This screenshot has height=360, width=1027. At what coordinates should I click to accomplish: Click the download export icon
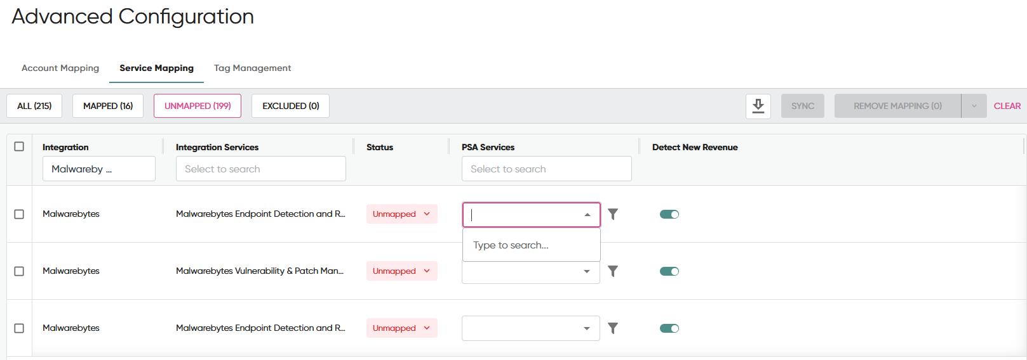(x=758, y=106)
